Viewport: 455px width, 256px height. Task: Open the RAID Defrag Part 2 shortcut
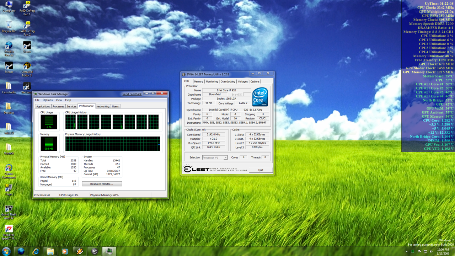click(27, 28)
